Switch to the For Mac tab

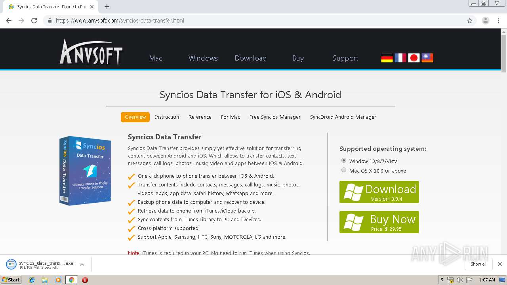tap(231, 117)
